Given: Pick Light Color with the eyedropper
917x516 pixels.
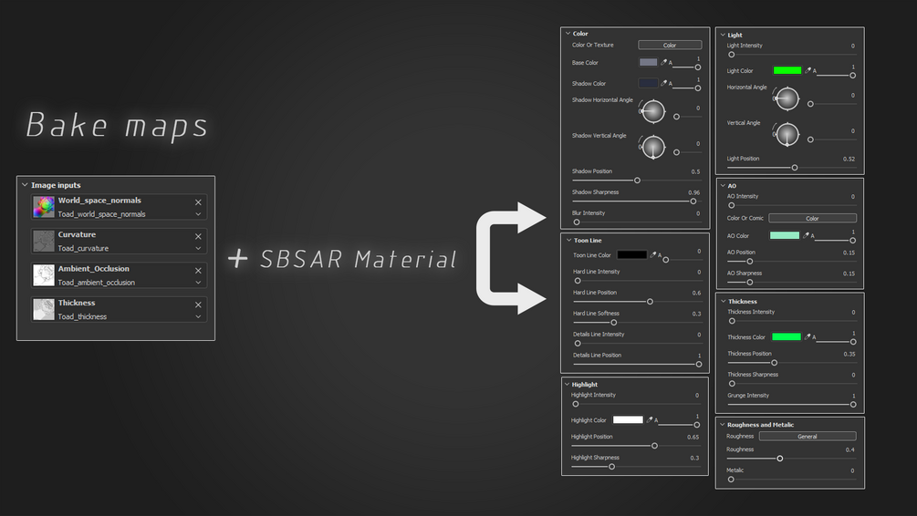Looking at the screenshot, I should click(808, 70).
